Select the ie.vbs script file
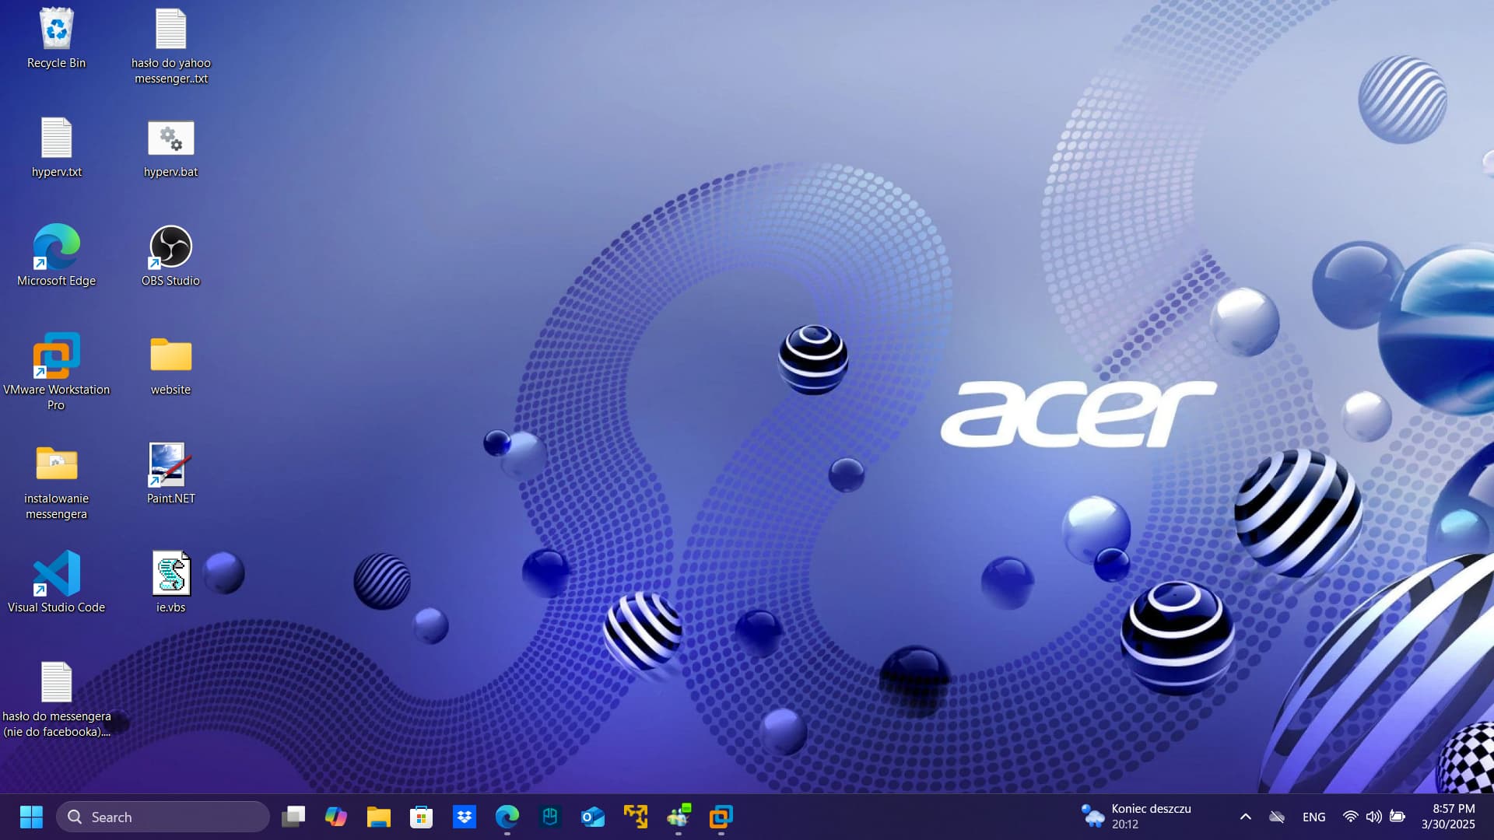 pyautogui.click(x=170, y=583)
